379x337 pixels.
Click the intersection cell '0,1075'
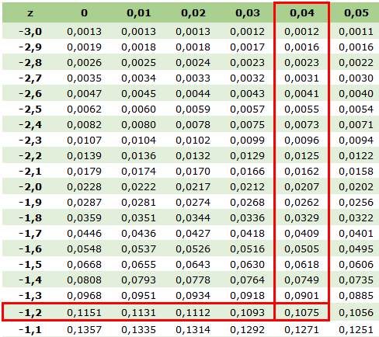pos(302,313)
